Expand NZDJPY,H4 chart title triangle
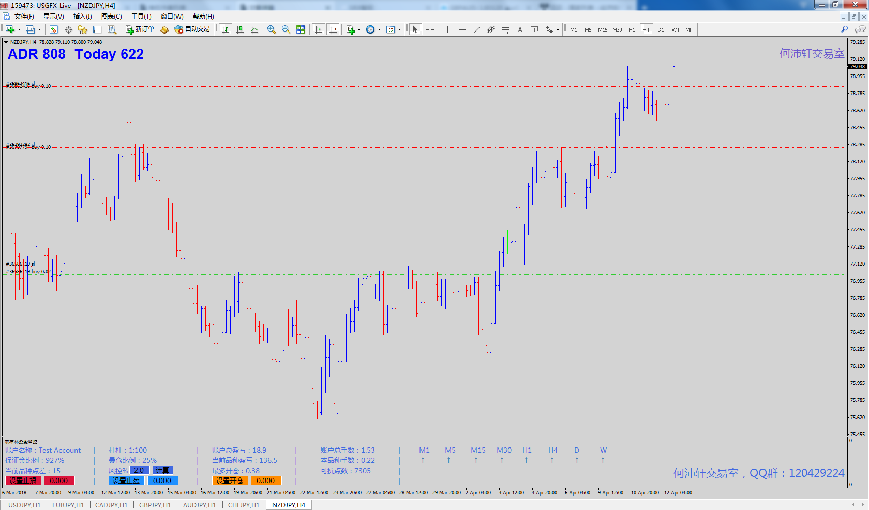 pos(6,42)
